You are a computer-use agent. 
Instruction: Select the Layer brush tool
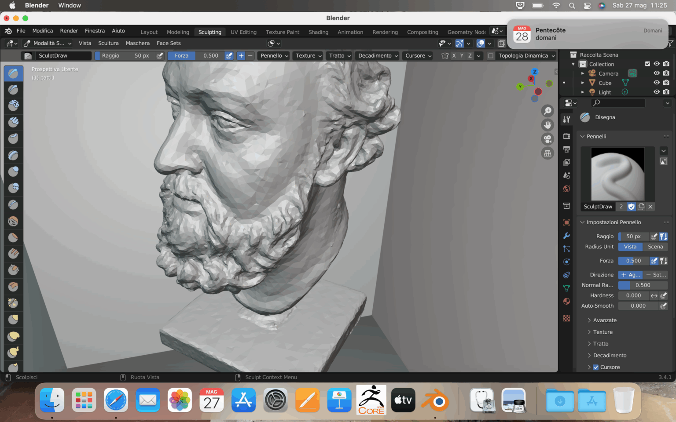pyautogui.click(x=14, y=155)
